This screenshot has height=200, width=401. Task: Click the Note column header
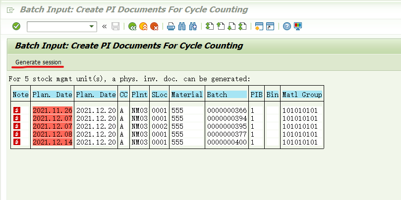[x=20, y=95]
